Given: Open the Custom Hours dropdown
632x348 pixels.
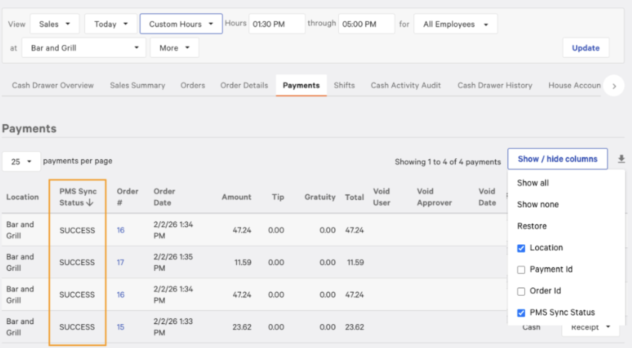Looking at the screenshot, I should pyautogui.click(x=181, y=24).
